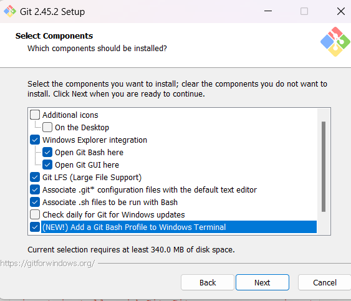Uncheck Open Git Bash here

click(47, 153)
